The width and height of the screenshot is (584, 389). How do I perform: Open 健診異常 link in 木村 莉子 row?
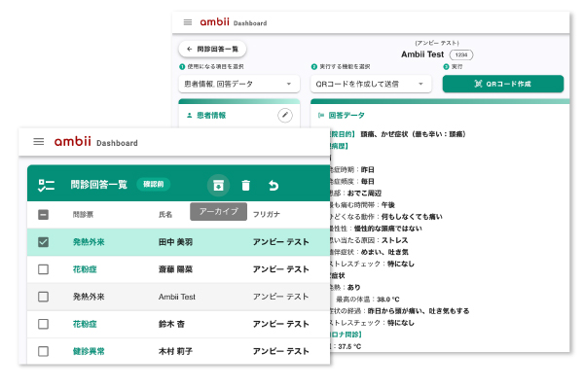(x=89, y=351)
